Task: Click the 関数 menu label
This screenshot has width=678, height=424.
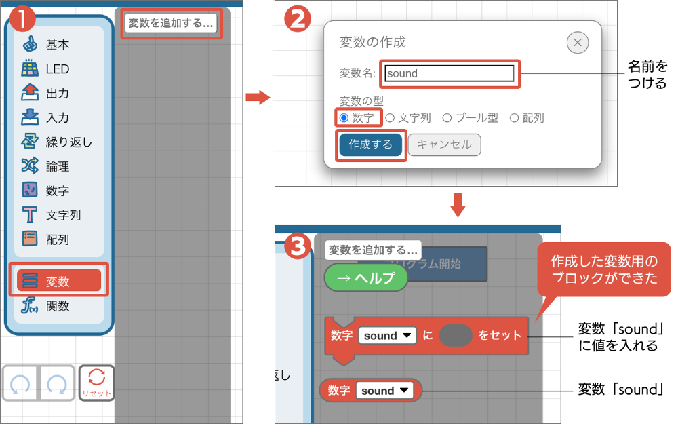Action: pos(58,306)
